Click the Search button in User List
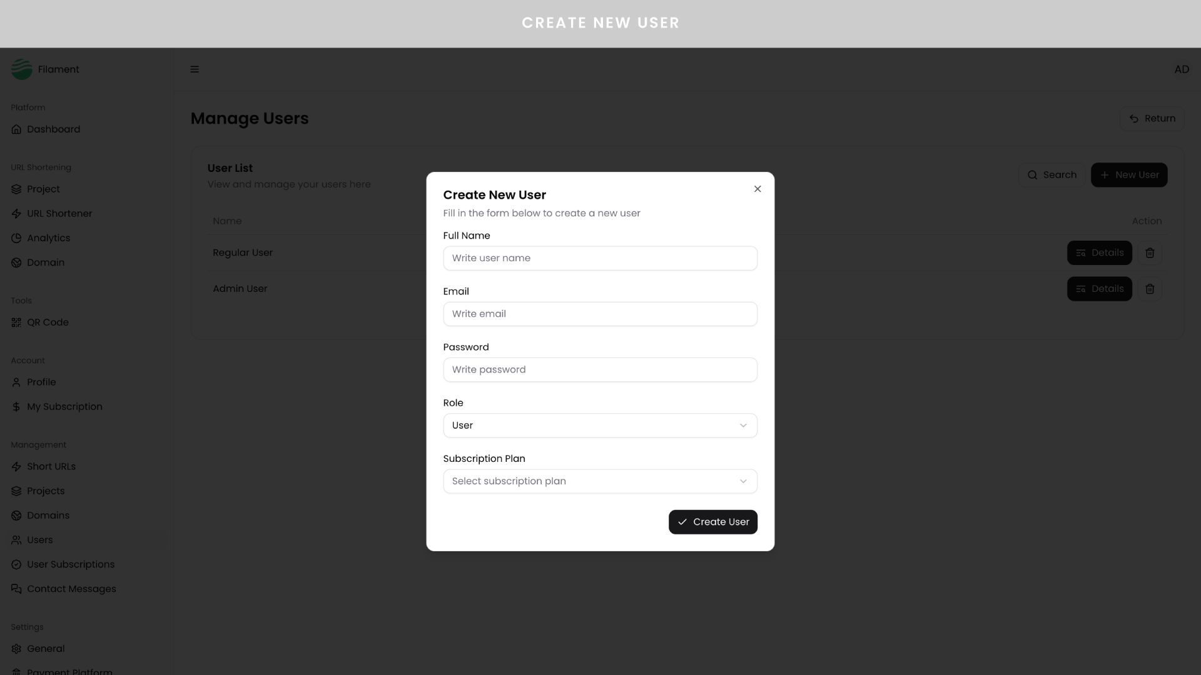This screenshot has width=1201, height=675. coord(1052,175)
